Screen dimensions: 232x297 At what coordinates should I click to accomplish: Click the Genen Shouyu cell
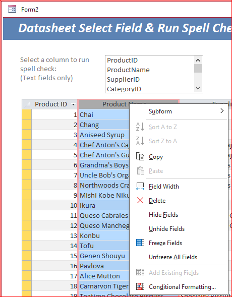(104, 256)
